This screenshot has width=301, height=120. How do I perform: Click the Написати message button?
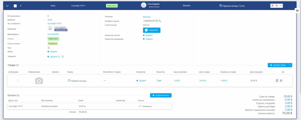(152, 30)
